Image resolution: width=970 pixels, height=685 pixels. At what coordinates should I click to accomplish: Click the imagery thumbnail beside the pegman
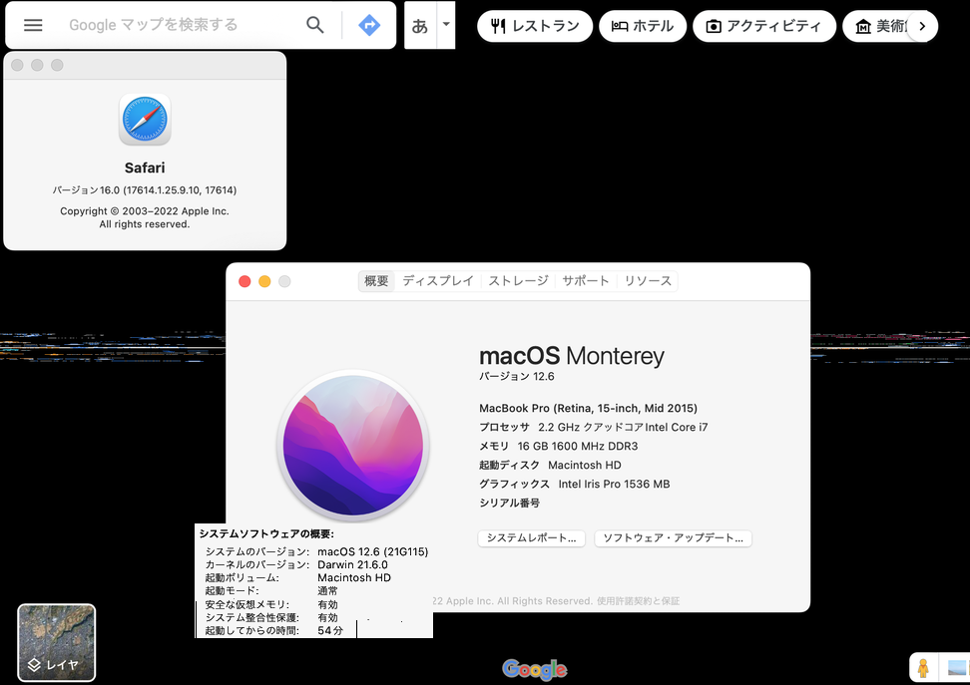click(x=957, y=668)
